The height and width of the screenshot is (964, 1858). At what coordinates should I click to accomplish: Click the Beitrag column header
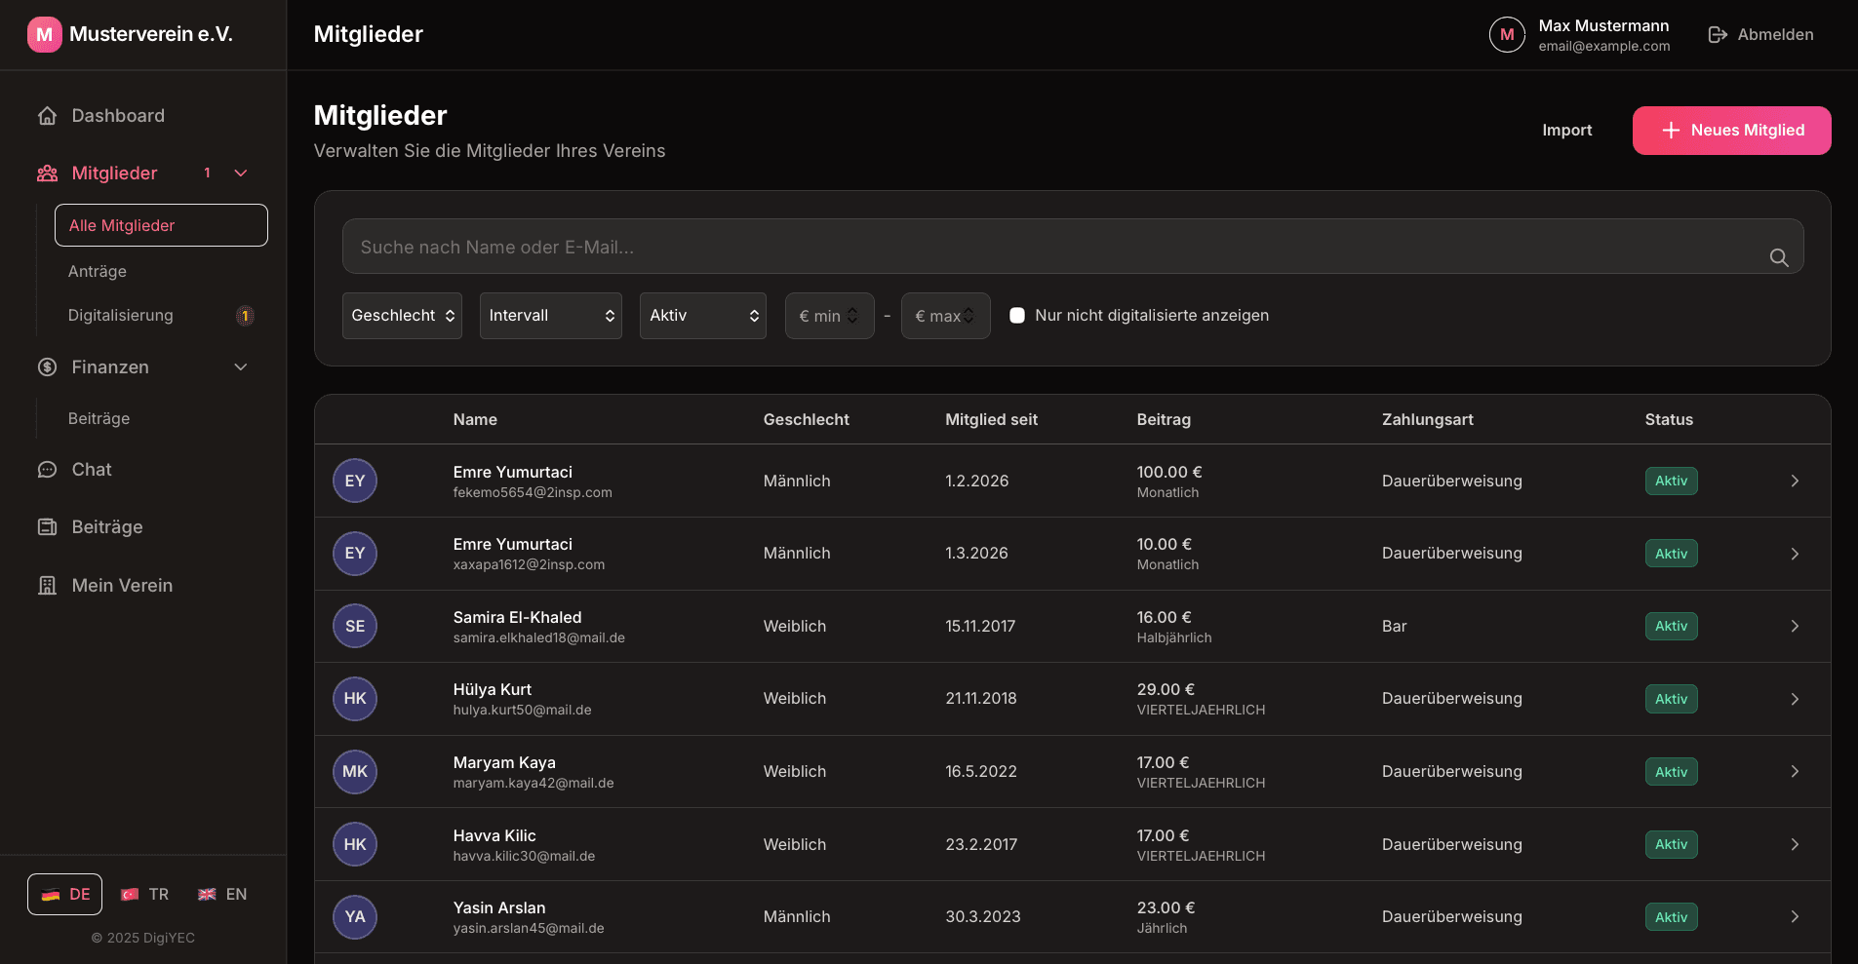click(1164, 420)
